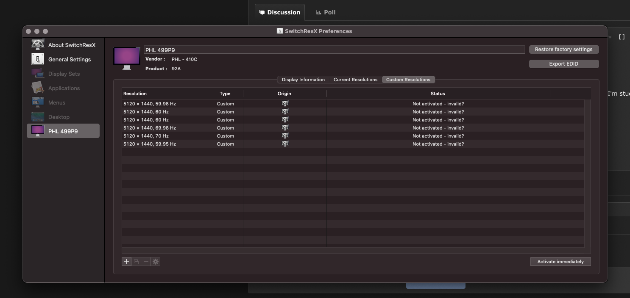Select Desktop in sidebar
Viewport: 630px width, 298px height.
click(x=64, y=117)
